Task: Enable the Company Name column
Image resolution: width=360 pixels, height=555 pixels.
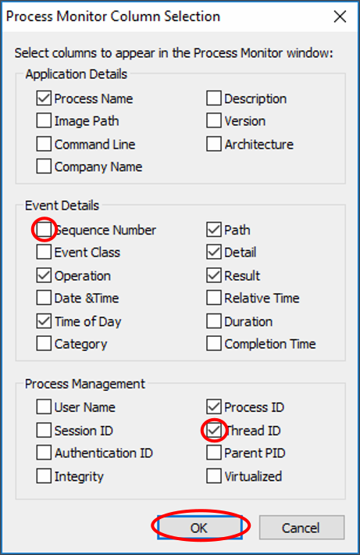Action: tap(44, 166)
